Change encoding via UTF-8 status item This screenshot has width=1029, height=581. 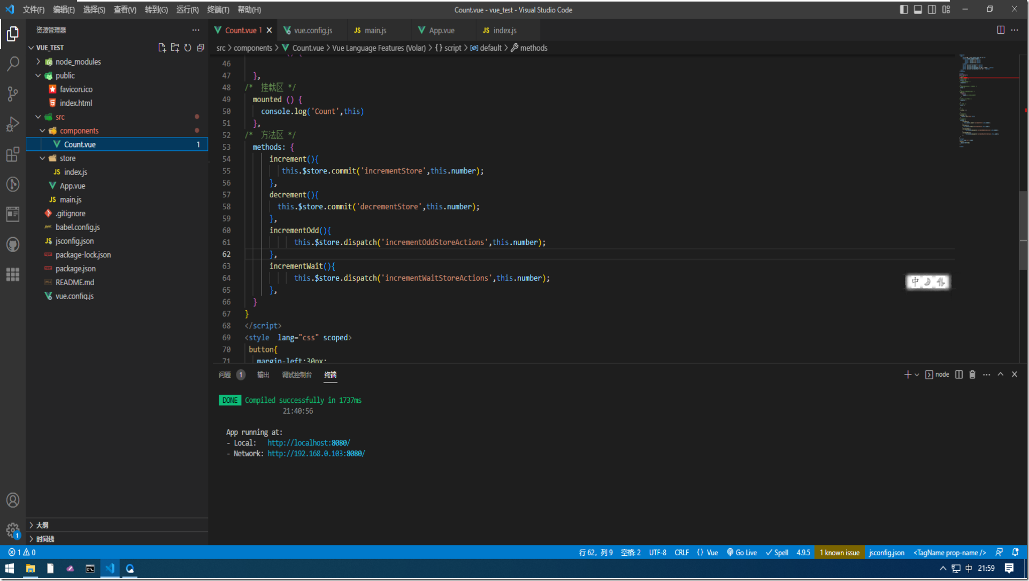tap(658, 553)
